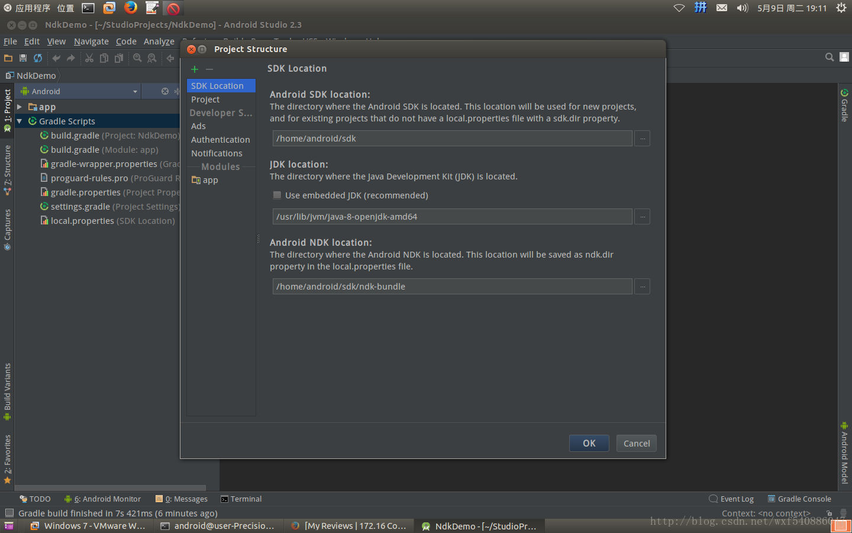
Task: Open the text editor launcher in top panel
Action: (152, 8)
